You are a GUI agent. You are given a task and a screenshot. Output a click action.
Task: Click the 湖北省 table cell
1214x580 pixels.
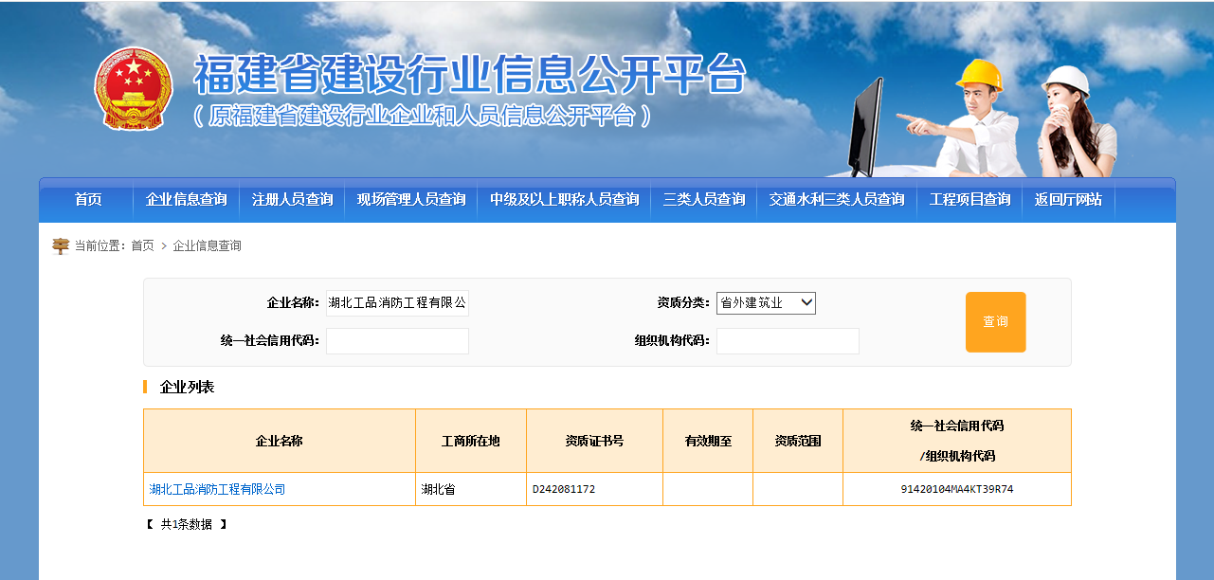click(471, 490)
